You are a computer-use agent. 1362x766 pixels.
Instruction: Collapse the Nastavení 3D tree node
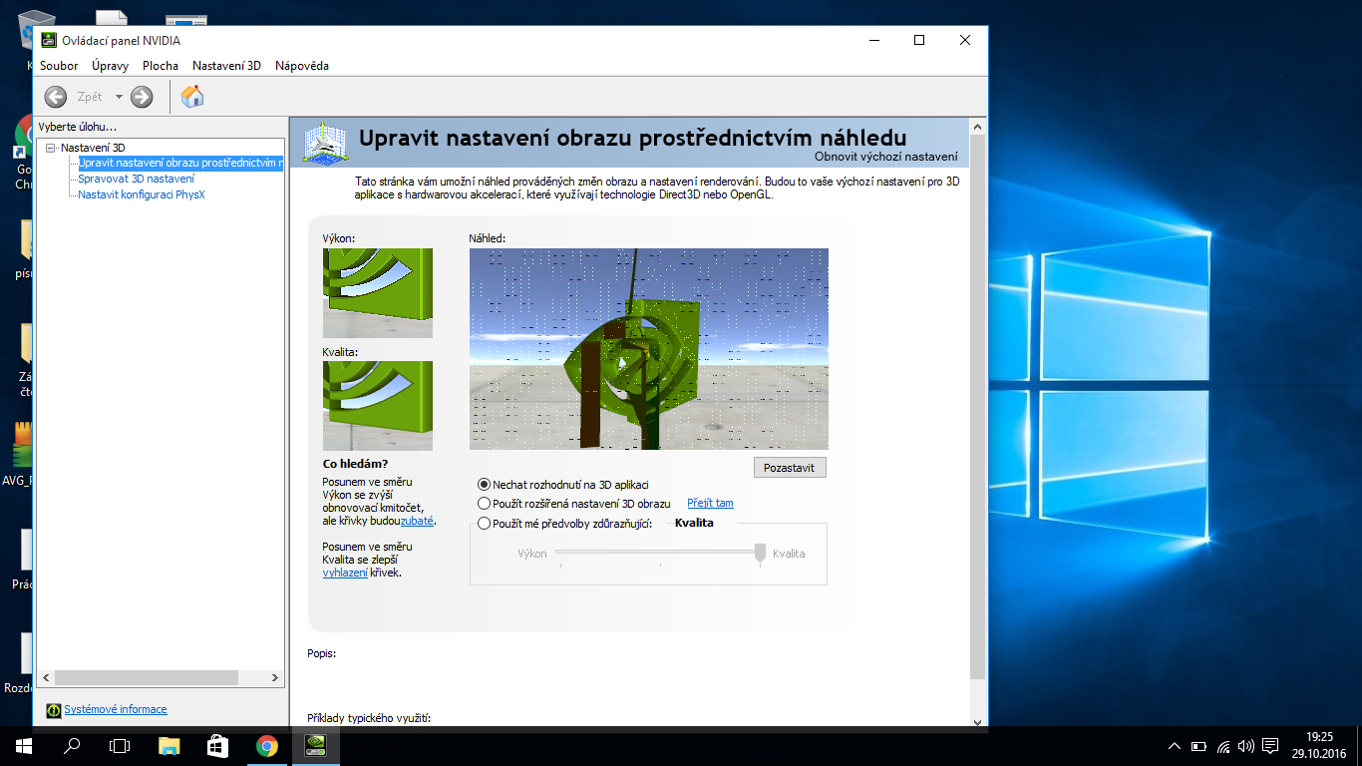(51, 148)
